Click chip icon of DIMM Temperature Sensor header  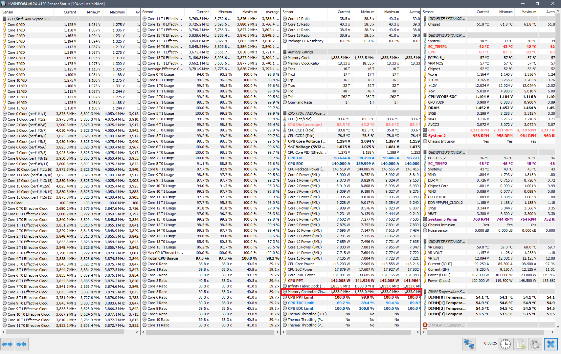click(x=425, y=292)
